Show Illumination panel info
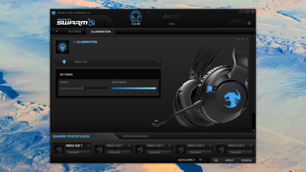 click(x=247, y=40)
